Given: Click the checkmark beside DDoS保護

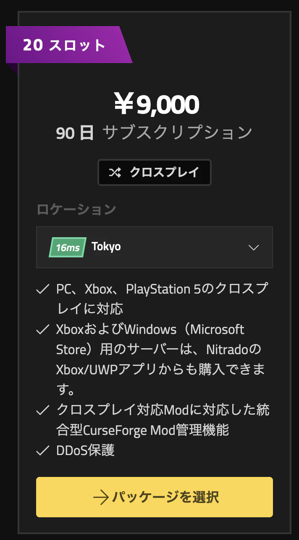Looking at the screenshot, I should tap(43, 451).
